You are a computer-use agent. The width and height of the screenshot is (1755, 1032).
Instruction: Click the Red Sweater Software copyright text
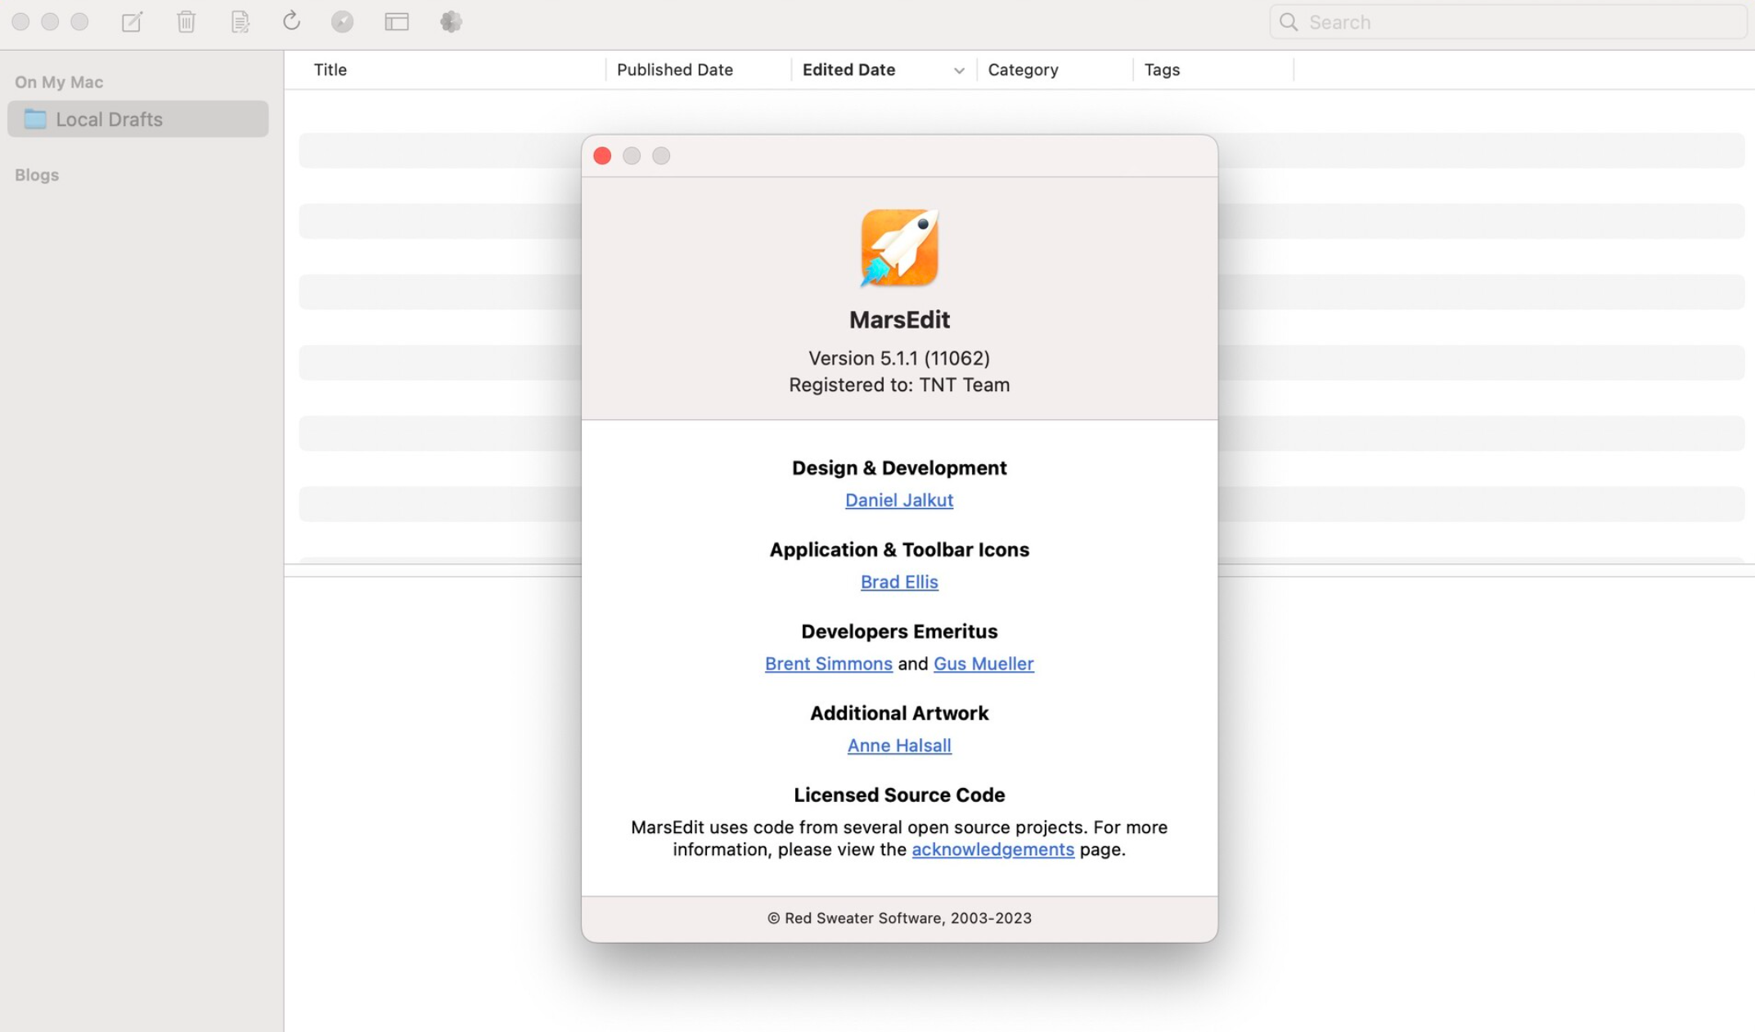tap(898, 918)
